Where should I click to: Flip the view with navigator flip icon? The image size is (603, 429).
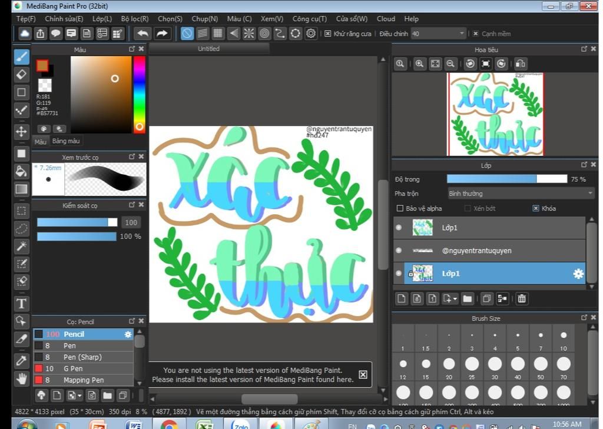(x=521, y=64)
